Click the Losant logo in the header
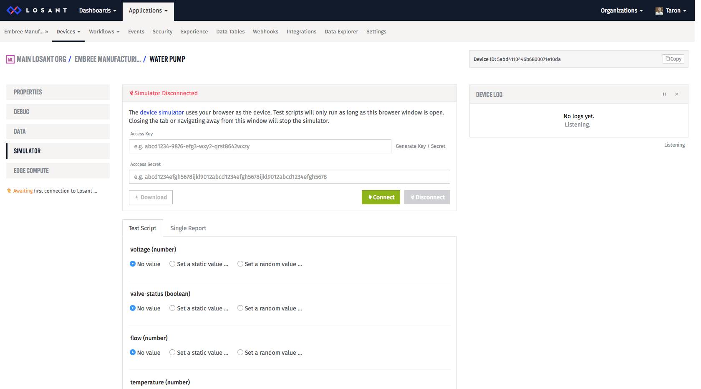The height and width of the screenshot is (389, 701). coord(37,10)
